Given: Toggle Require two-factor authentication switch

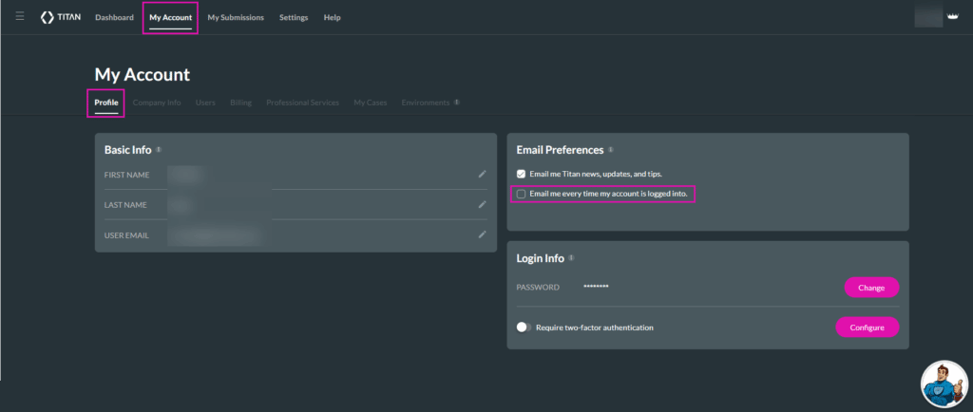Looking at the screenshot, I should [x=524, y=328].
